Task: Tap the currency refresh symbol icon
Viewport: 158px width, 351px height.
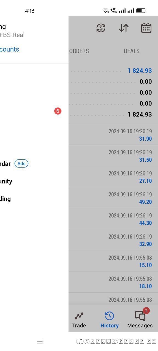Action: pos(101,28)
